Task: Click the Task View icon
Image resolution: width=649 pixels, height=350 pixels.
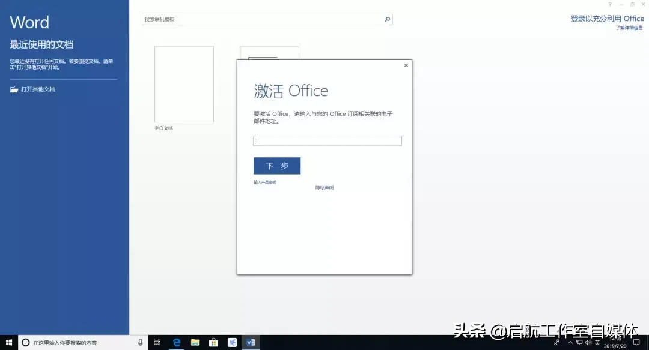Action: (157, 343)
